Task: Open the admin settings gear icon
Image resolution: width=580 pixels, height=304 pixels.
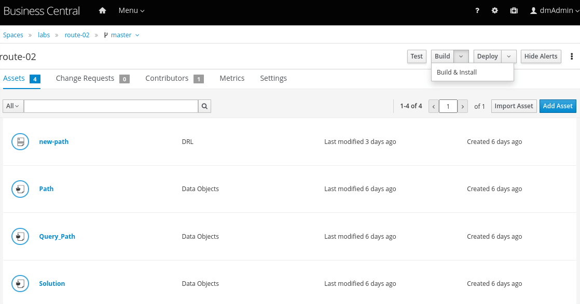Action: 495,11
